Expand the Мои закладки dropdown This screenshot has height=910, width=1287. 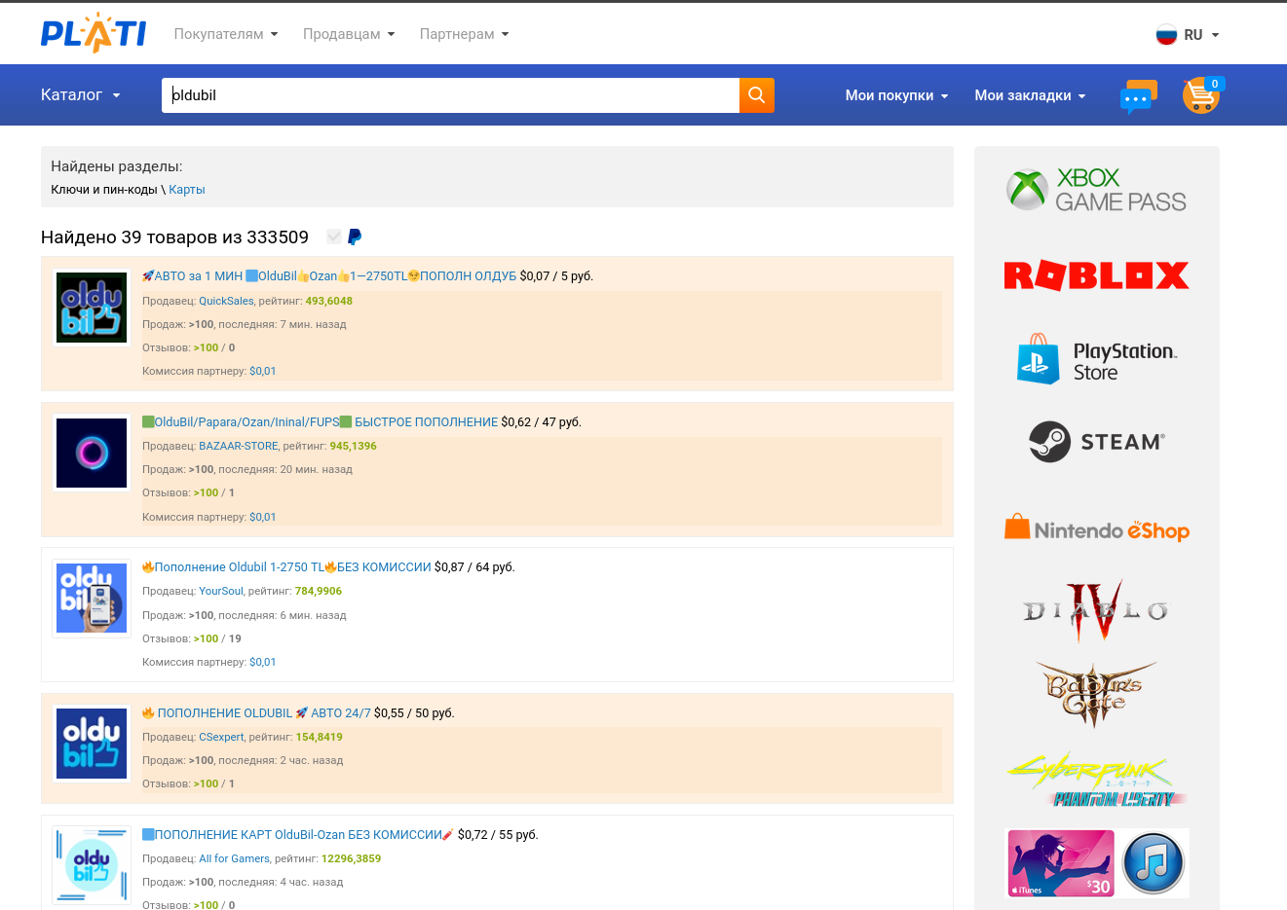tap(1030, 95)
